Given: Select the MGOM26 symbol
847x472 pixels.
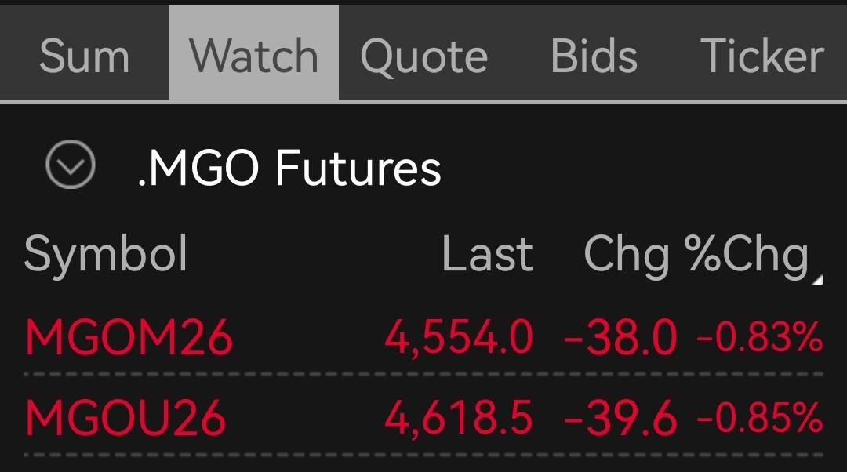Looking at the screenshot, I should click(x=129, y=337).
